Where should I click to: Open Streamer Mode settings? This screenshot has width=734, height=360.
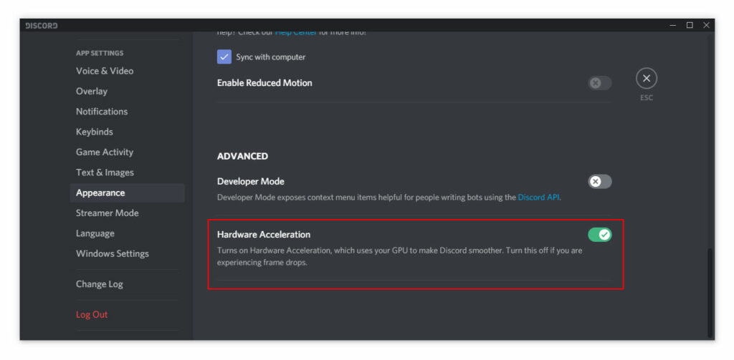[127, 213]
